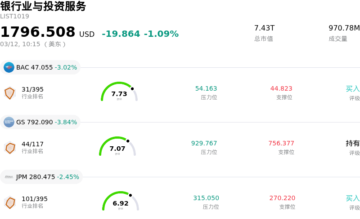Viewport: 360px width, 219px height.
Task: Click the 970.78M volume value
Action: click(x=344, y=28)
